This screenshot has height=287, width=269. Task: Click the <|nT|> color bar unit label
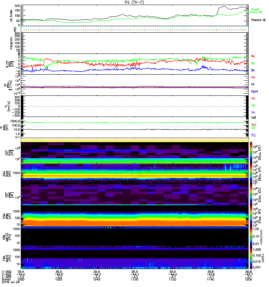point(263,258)
